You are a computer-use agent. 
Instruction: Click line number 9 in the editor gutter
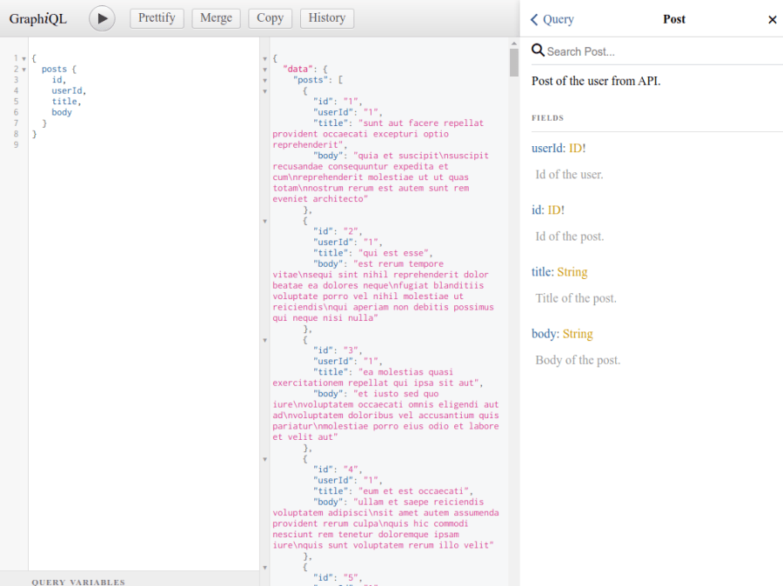coord(16,144)
